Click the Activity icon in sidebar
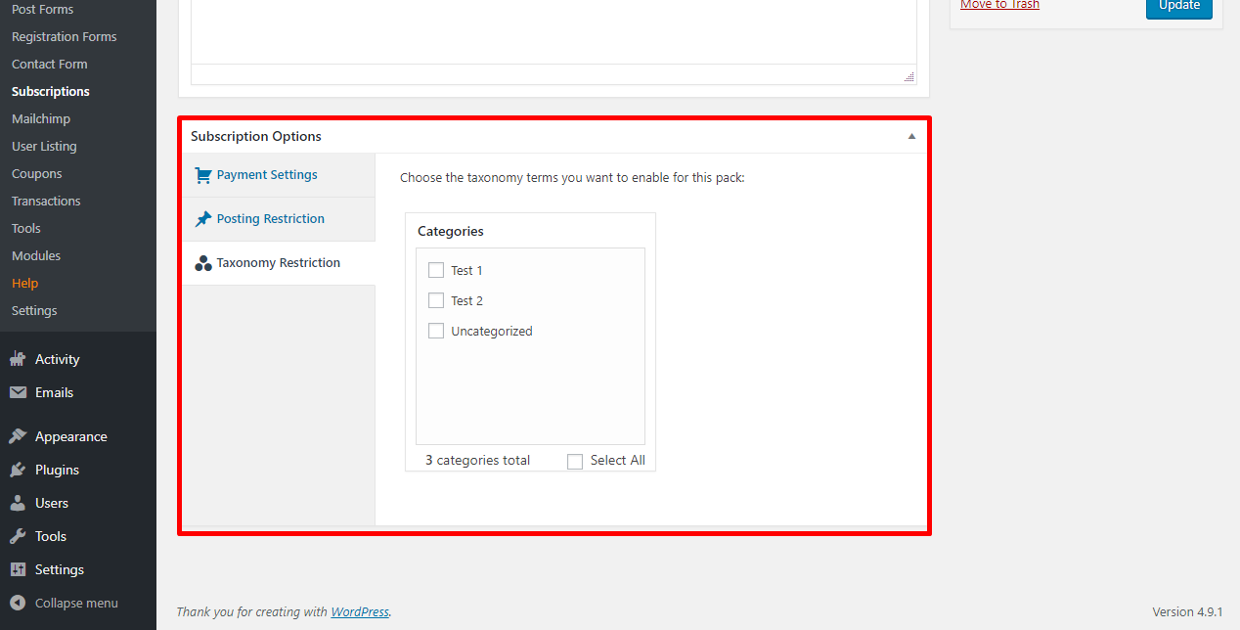1240x630 pixels. point(18,359)
